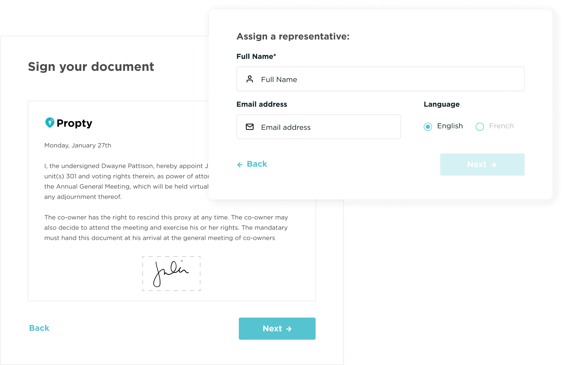566x365 pixels.
Task: Click arrow icon in Sign document Next button
Action: [289, 329]
